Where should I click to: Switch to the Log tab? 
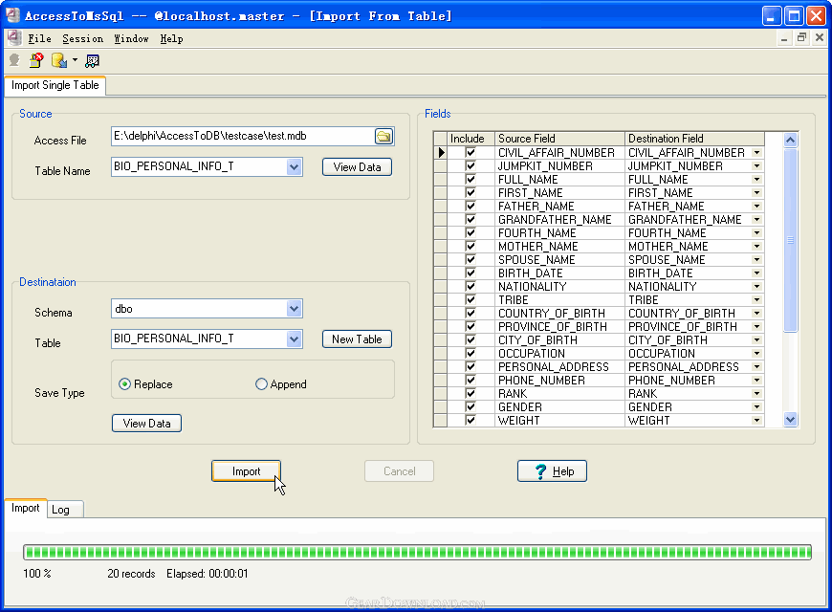[65, 510]
